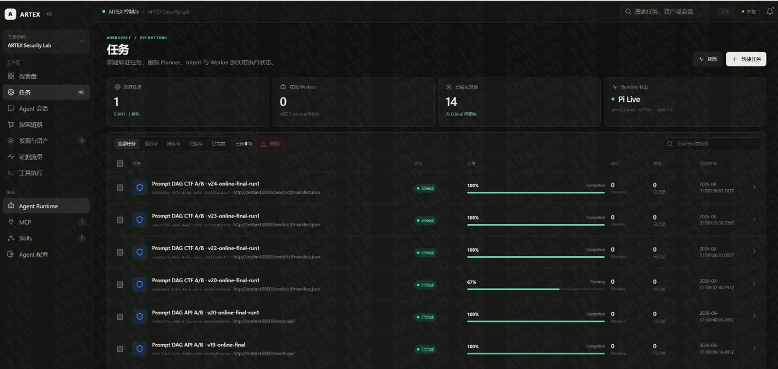
Task: Switch to the 运行中 filter tab
Action: point(151,144)
